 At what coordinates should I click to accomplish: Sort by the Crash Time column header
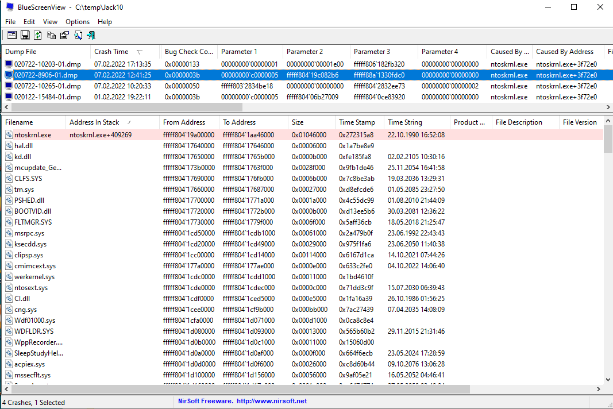pyautogui.click(x=125, y=52)
